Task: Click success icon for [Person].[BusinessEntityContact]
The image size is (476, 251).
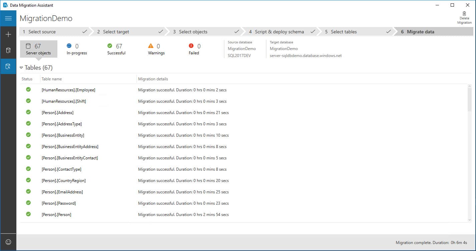Action: pyautogui.click(x=28, y=157)
